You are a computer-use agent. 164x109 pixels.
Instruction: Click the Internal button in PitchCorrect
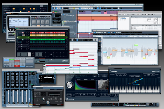tap(132, 76)
